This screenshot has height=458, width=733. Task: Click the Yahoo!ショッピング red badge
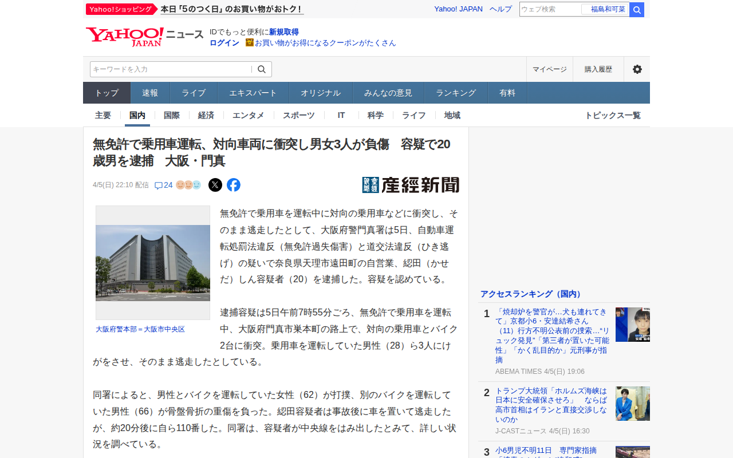tap(121, 9)
